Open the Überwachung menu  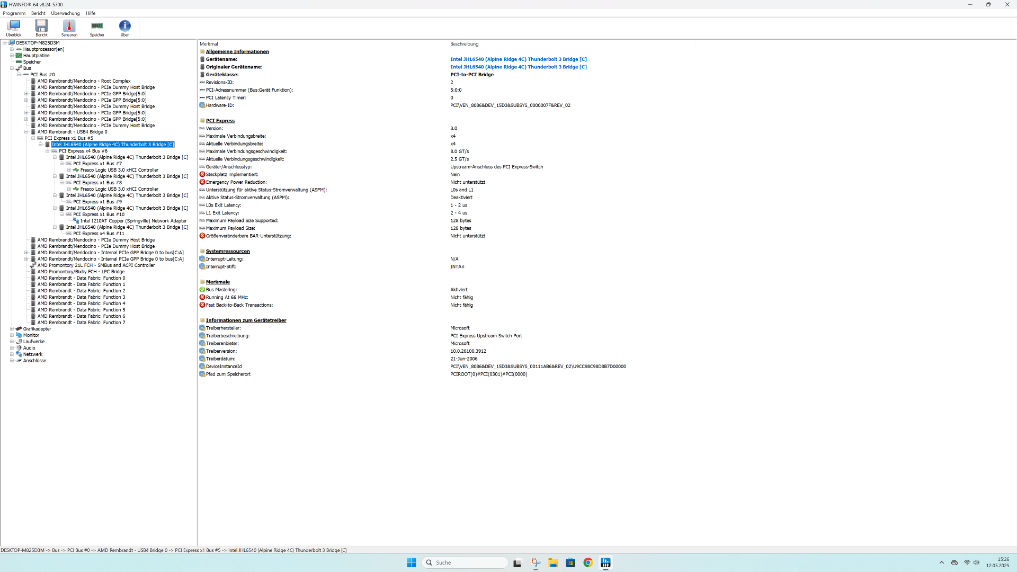66,13
